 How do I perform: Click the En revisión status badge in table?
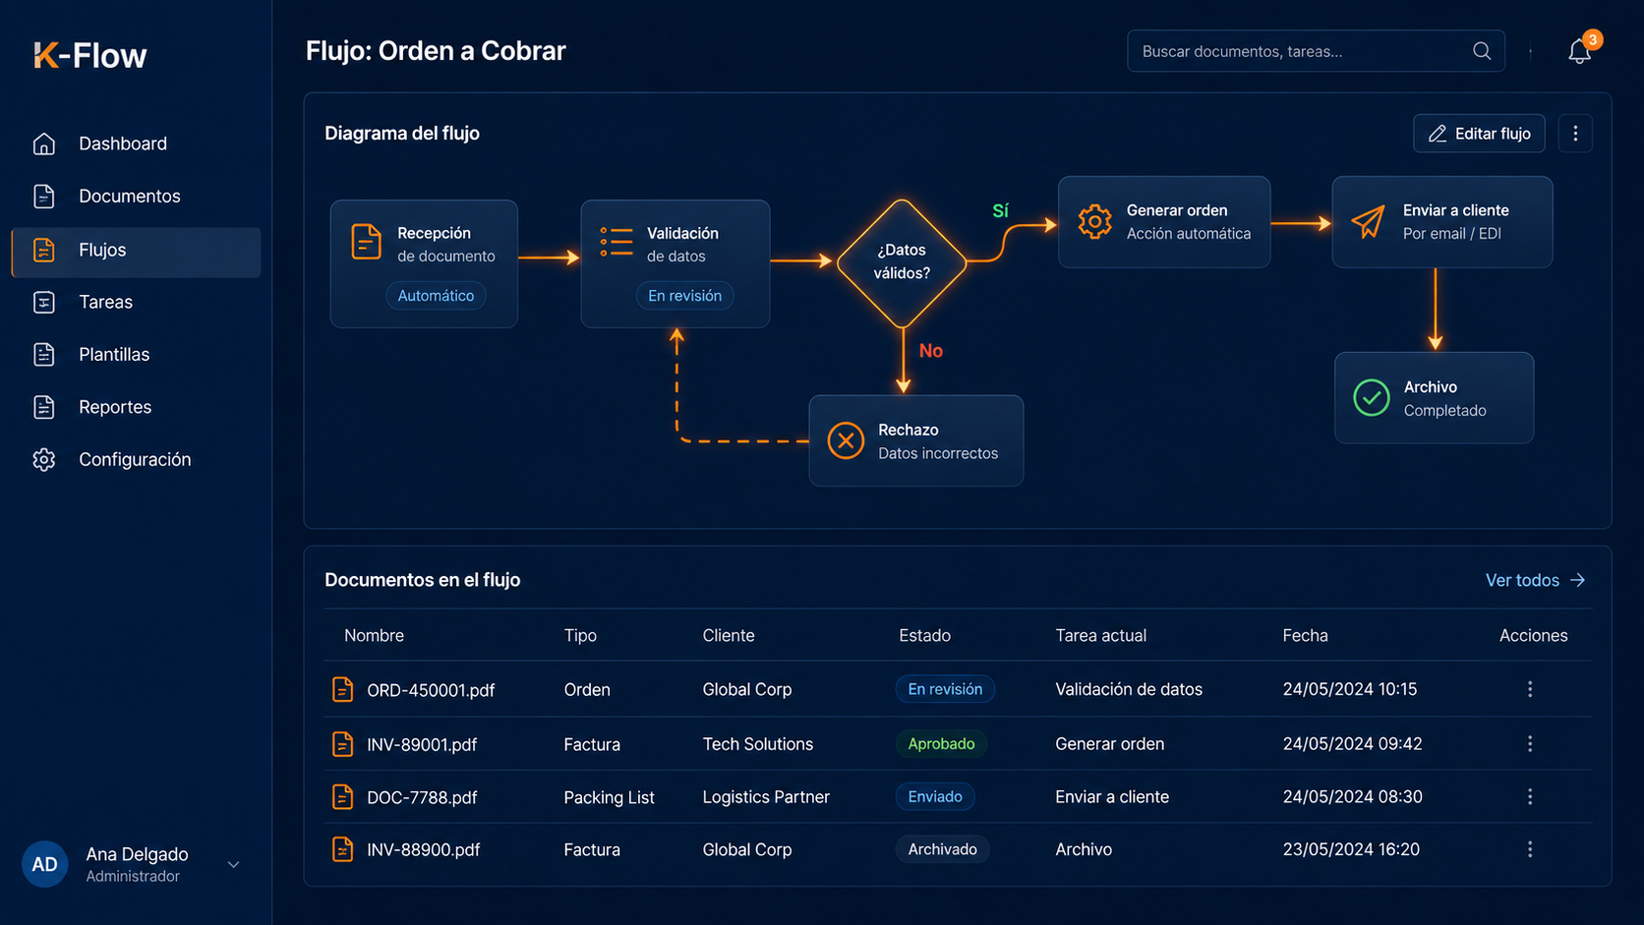pyautogui.click(x=945, y=689)
